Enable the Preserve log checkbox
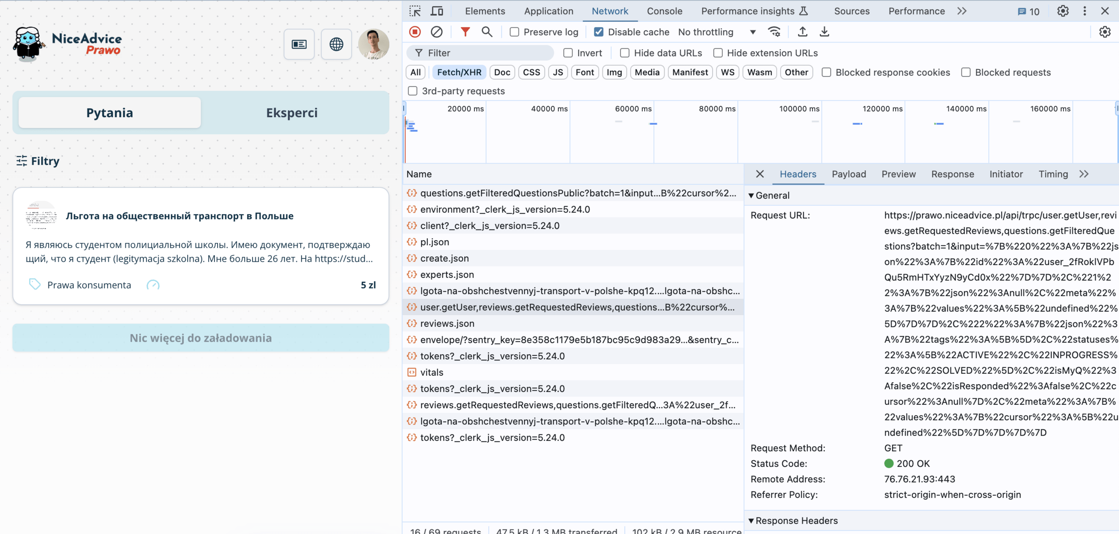Viewport: 1119px width, 534px height. tap(514, 32)
